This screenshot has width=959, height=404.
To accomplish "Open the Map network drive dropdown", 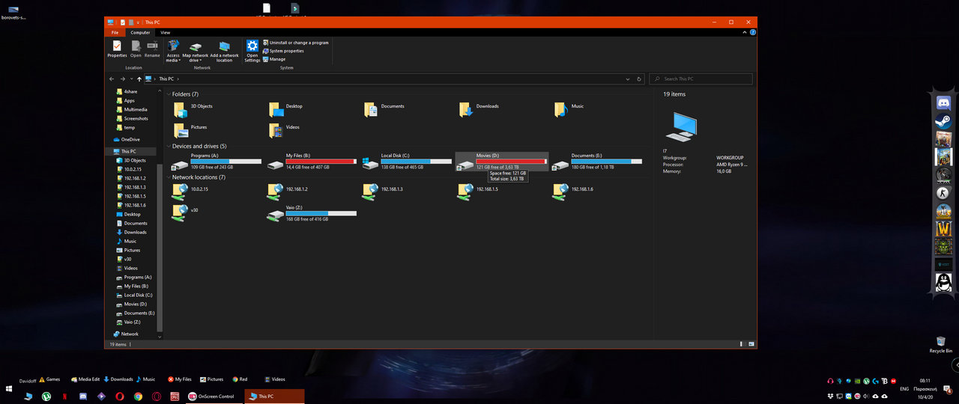I will point(195,60).
